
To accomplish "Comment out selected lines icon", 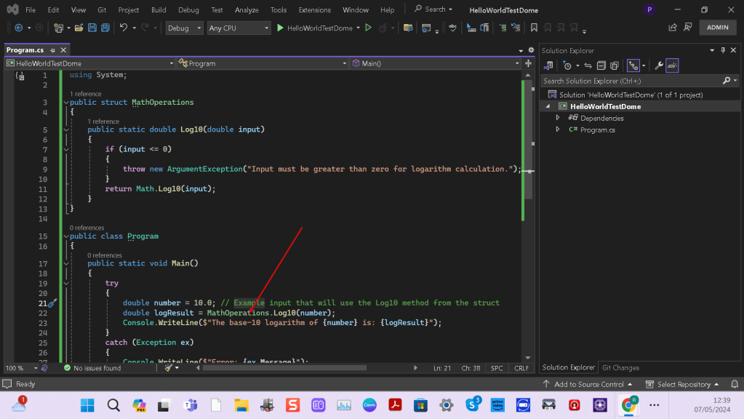I will pos(503,28).
